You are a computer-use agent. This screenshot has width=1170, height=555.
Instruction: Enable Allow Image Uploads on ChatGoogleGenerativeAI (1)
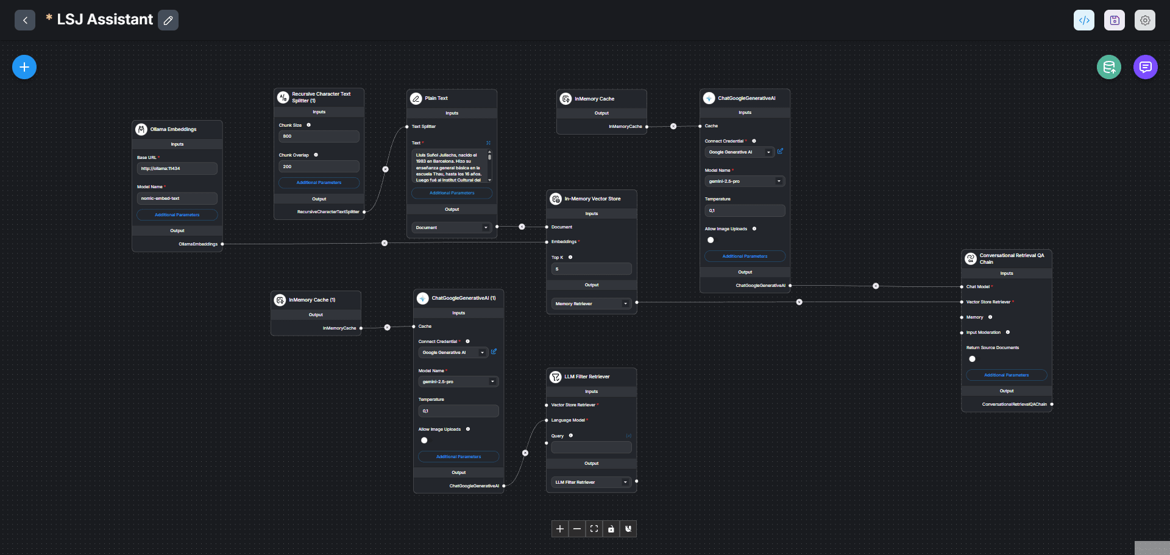[x=424, y=440]
